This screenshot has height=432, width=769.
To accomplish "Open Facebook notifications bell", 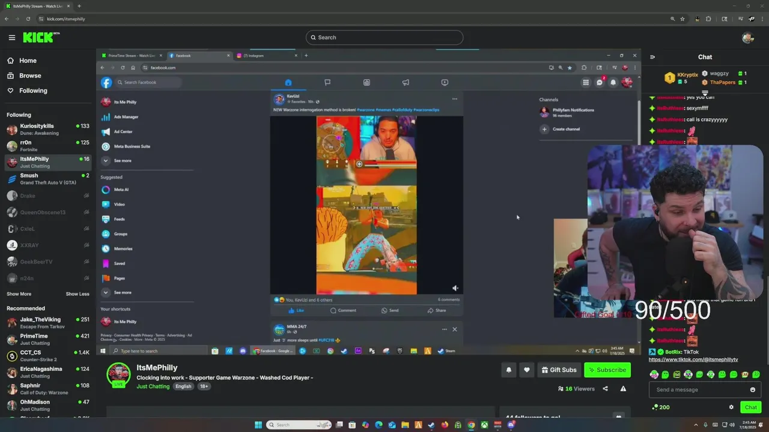I will coord(613,82).
